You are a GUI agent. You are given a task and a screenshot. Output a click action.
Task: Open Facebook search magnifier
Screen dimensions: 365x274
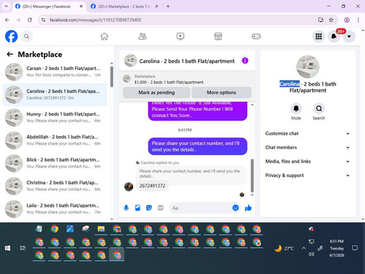pyautogui.click(x=26, y=37)
